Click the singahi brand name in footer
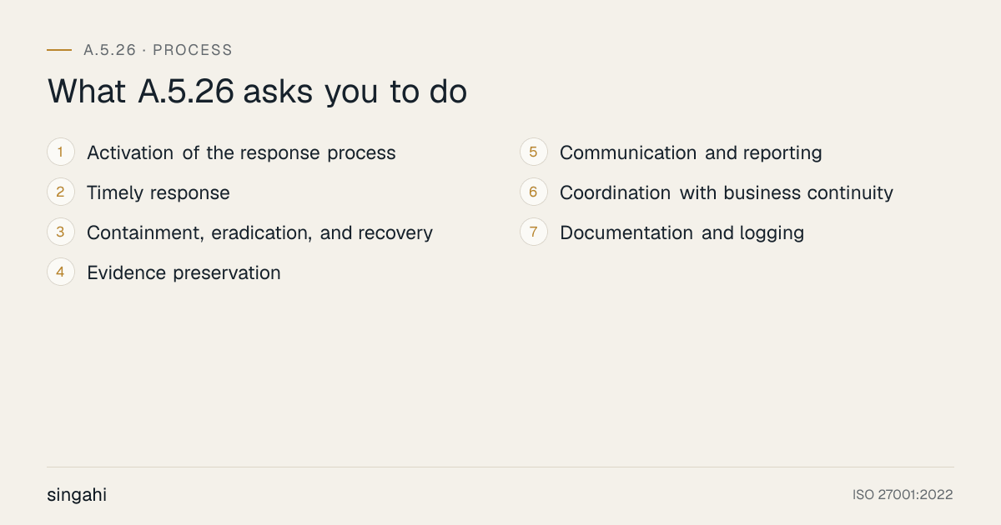This screenshot has height=525, width=1001. (77, 495)
